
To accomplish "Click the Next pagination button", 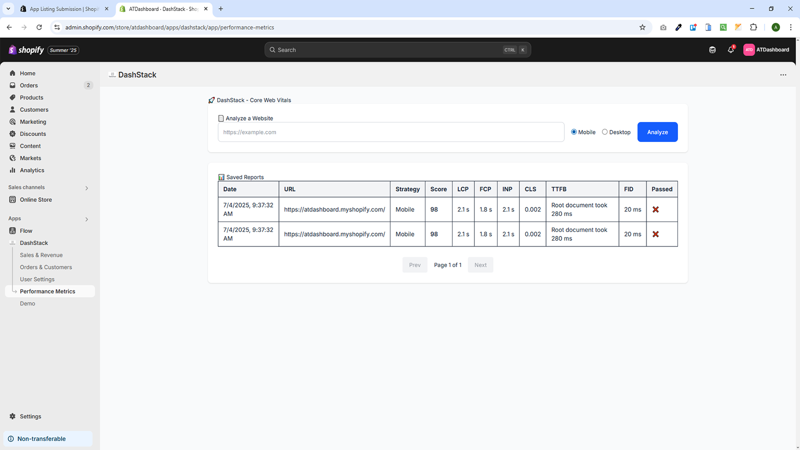I will pos(480,265).
